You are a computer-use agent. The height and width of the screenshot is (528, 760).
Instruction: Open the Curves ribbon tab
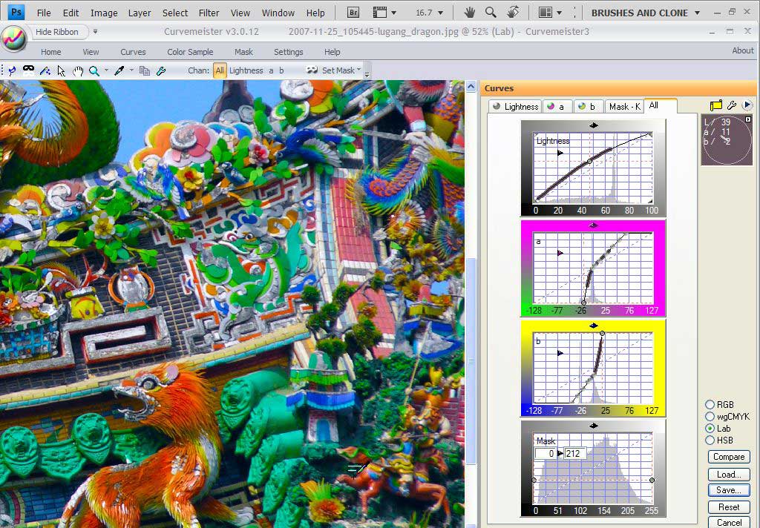coord(133,52)
